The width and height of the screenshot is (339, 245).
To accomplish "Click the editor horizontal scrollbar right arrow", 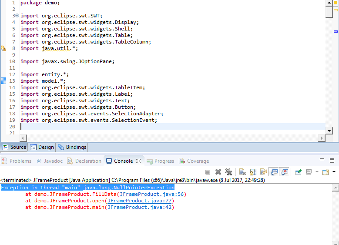I will click(322, 138).
